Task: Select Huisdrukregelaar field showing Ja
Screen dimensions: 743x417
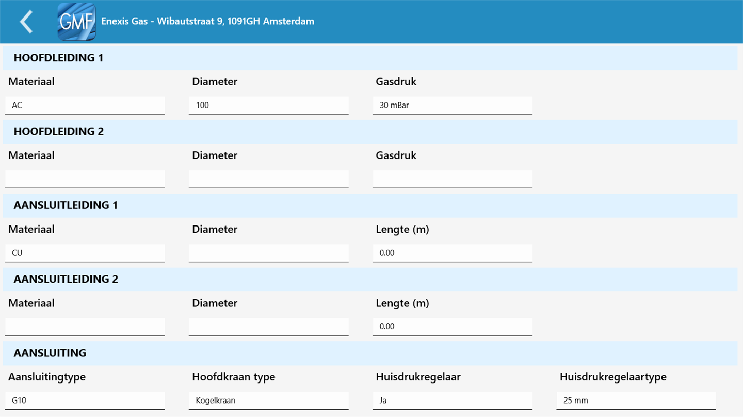Action: (453, 401)
